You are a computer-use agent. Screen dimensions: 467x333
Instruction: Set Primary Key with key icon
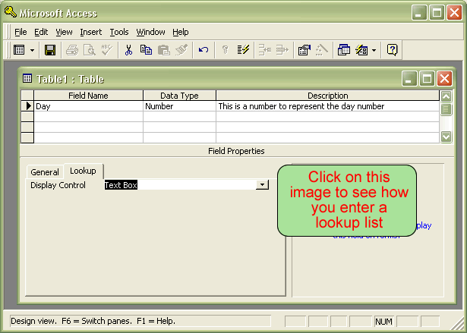click(x=226, y=50)
